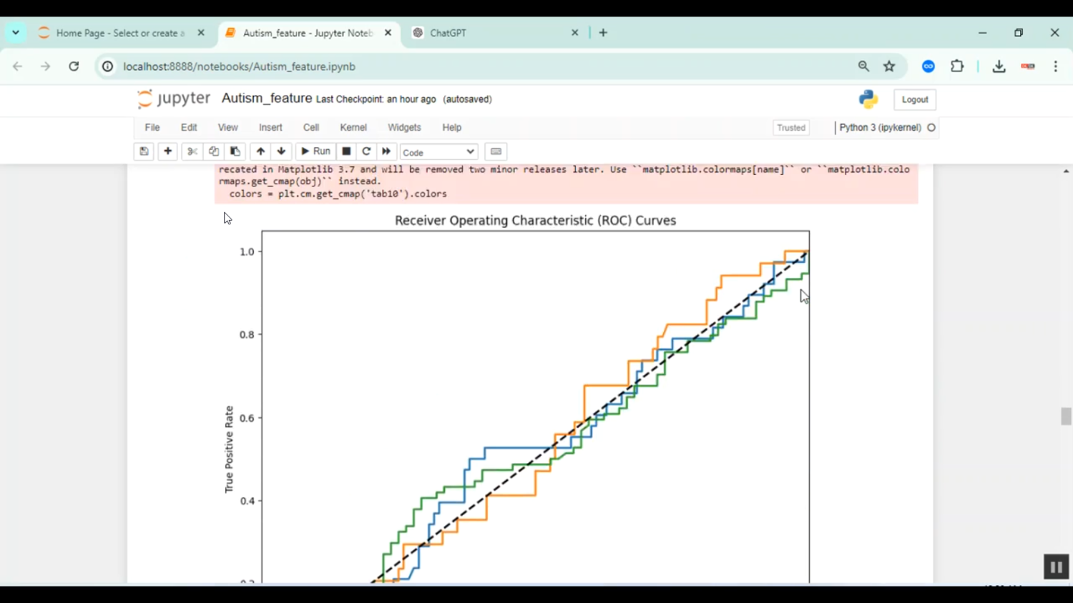Toggle the Trusted notebook indicator
Viewport: 1073px width, 603px height.
point(790,128)
